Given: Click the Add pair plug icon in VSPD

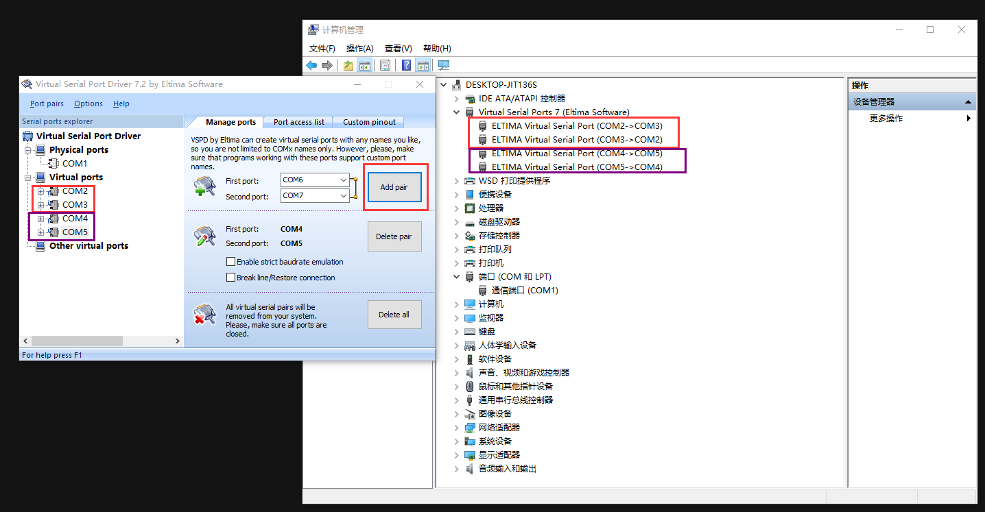Looking at the screenshot, I should tap(205, 187).
